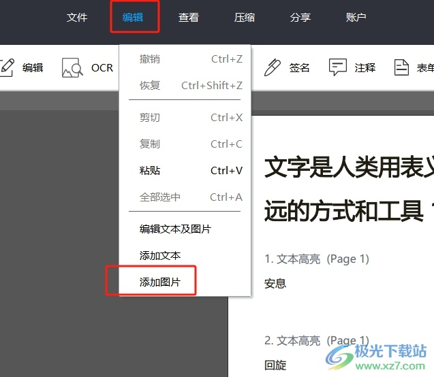The width and height of the screenshot is (434, 377).
Task: Open the 文件 menu
Action: 77,18
